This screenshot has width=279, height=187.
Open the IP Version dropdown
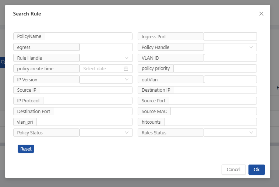pos(106,80)
